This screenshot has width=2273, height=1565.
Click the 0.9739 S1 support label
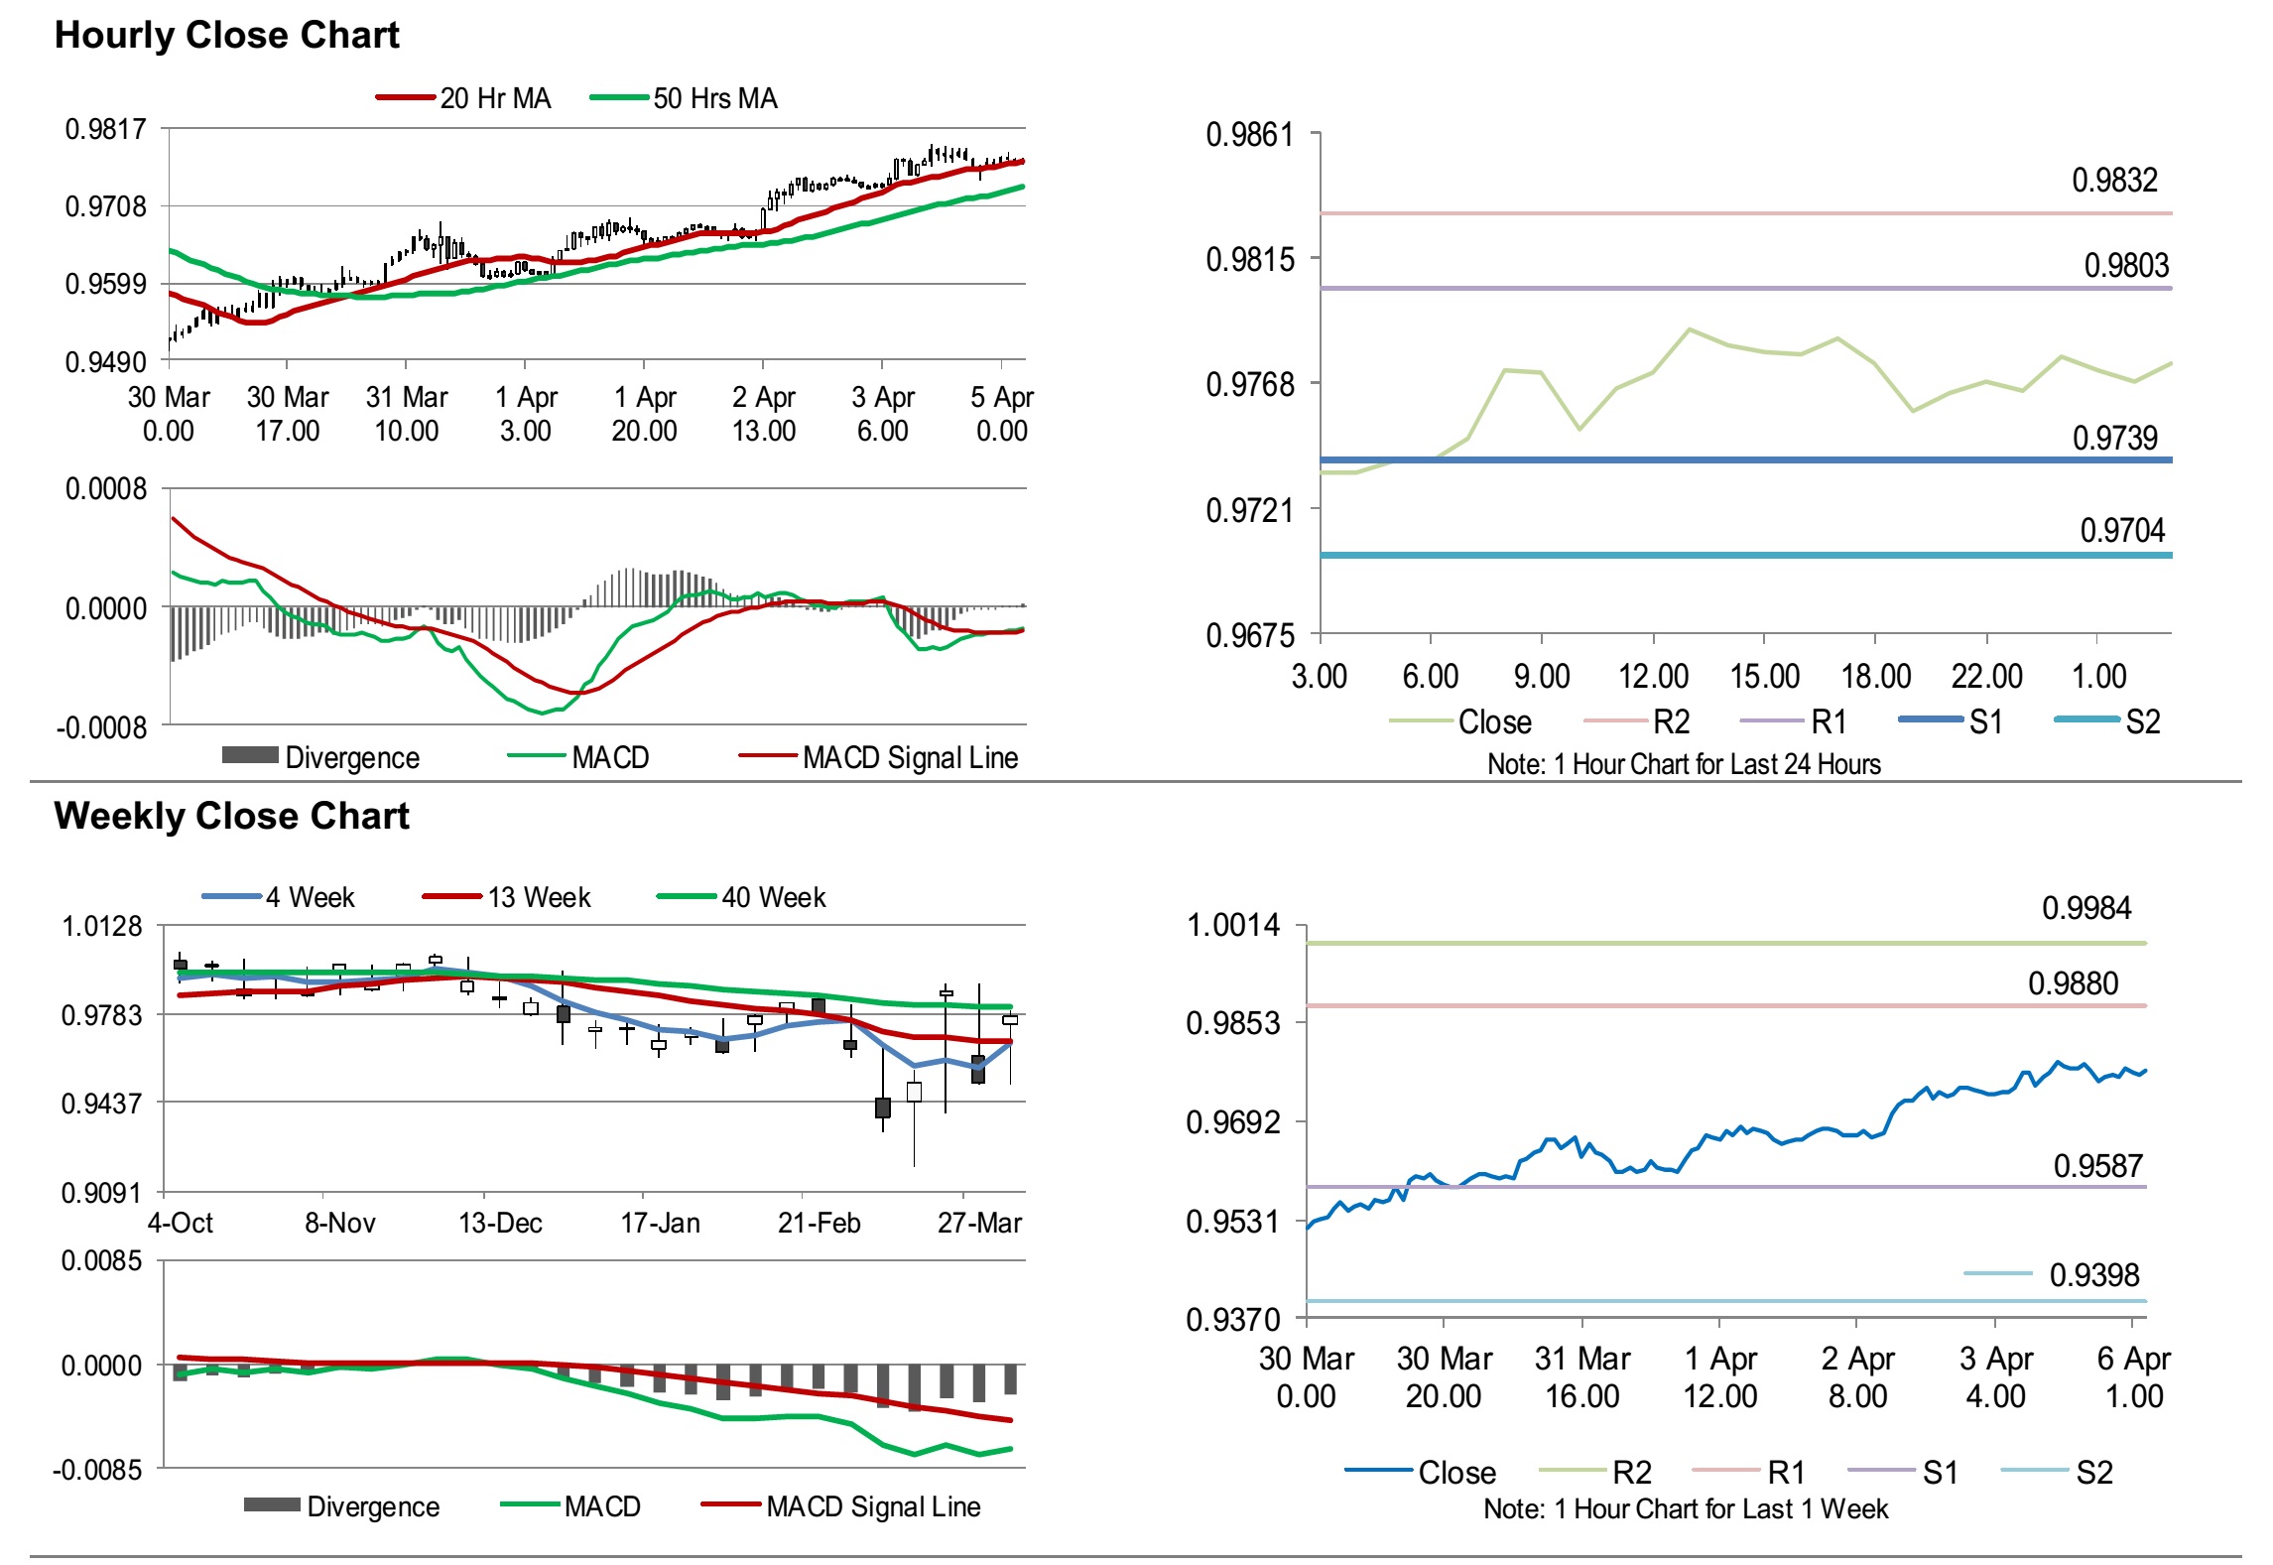(x=2114, y=438)
